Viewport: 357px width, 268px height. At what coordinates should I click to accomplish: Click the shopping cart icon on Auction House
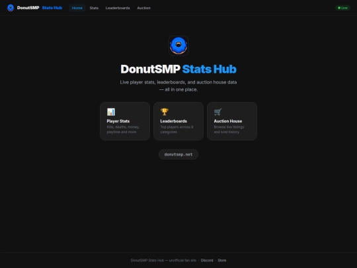[x=218, y=112]
